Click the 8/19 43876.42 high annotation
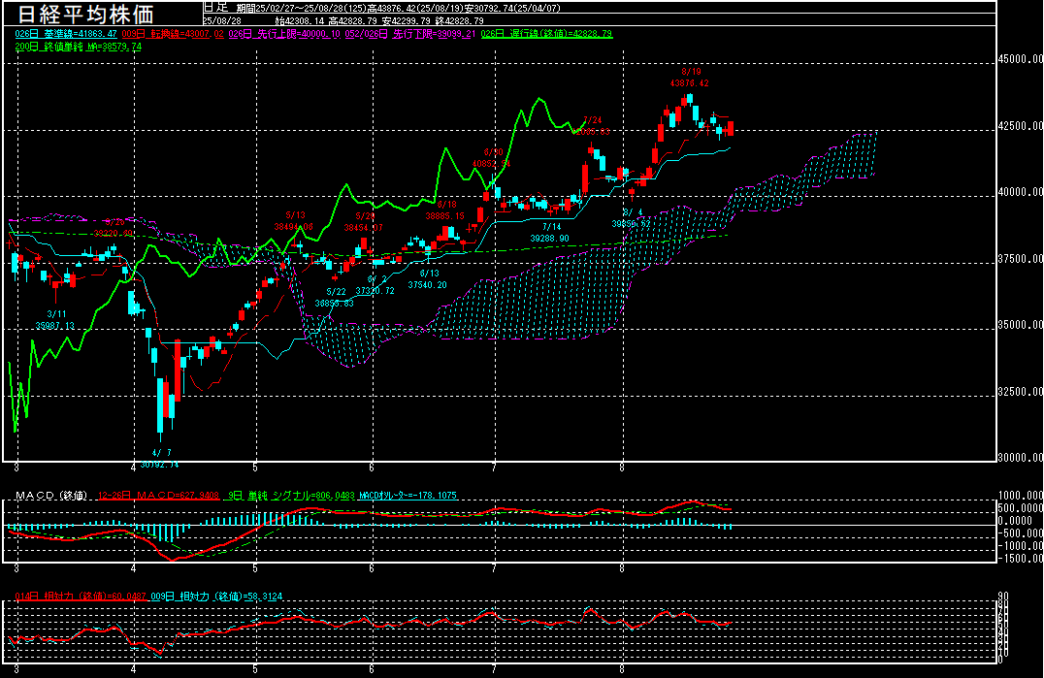 coord(690,78)
